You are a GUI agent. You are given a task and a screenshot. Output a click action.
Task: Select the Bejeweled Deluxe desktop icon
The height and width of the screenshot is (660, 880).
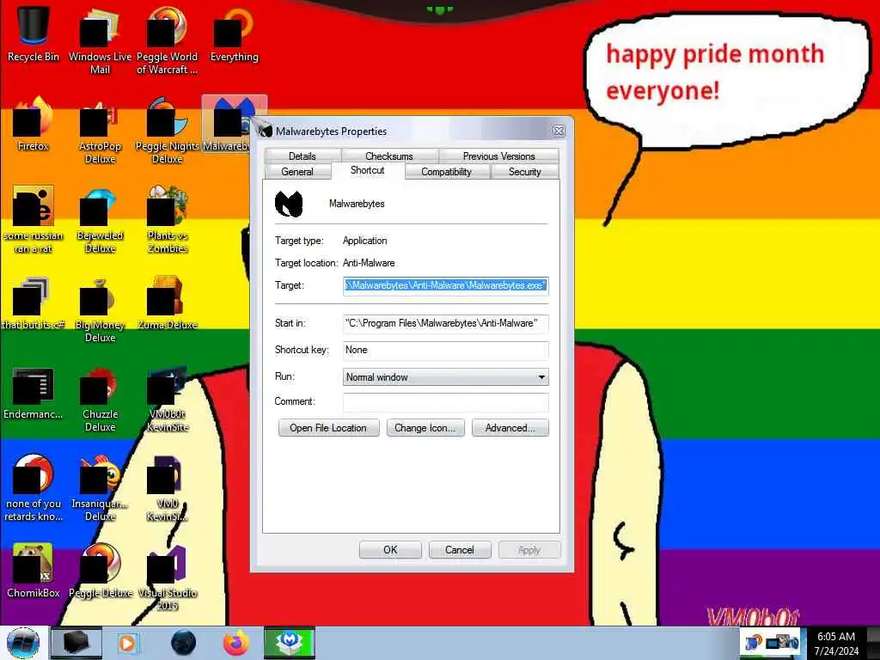click(x=100, y=220)
